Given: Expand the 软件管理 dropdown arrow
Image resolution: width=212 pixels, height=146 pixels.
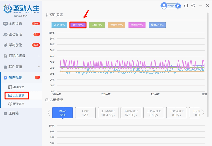Looking at the screenshot, I should [39, 67].
